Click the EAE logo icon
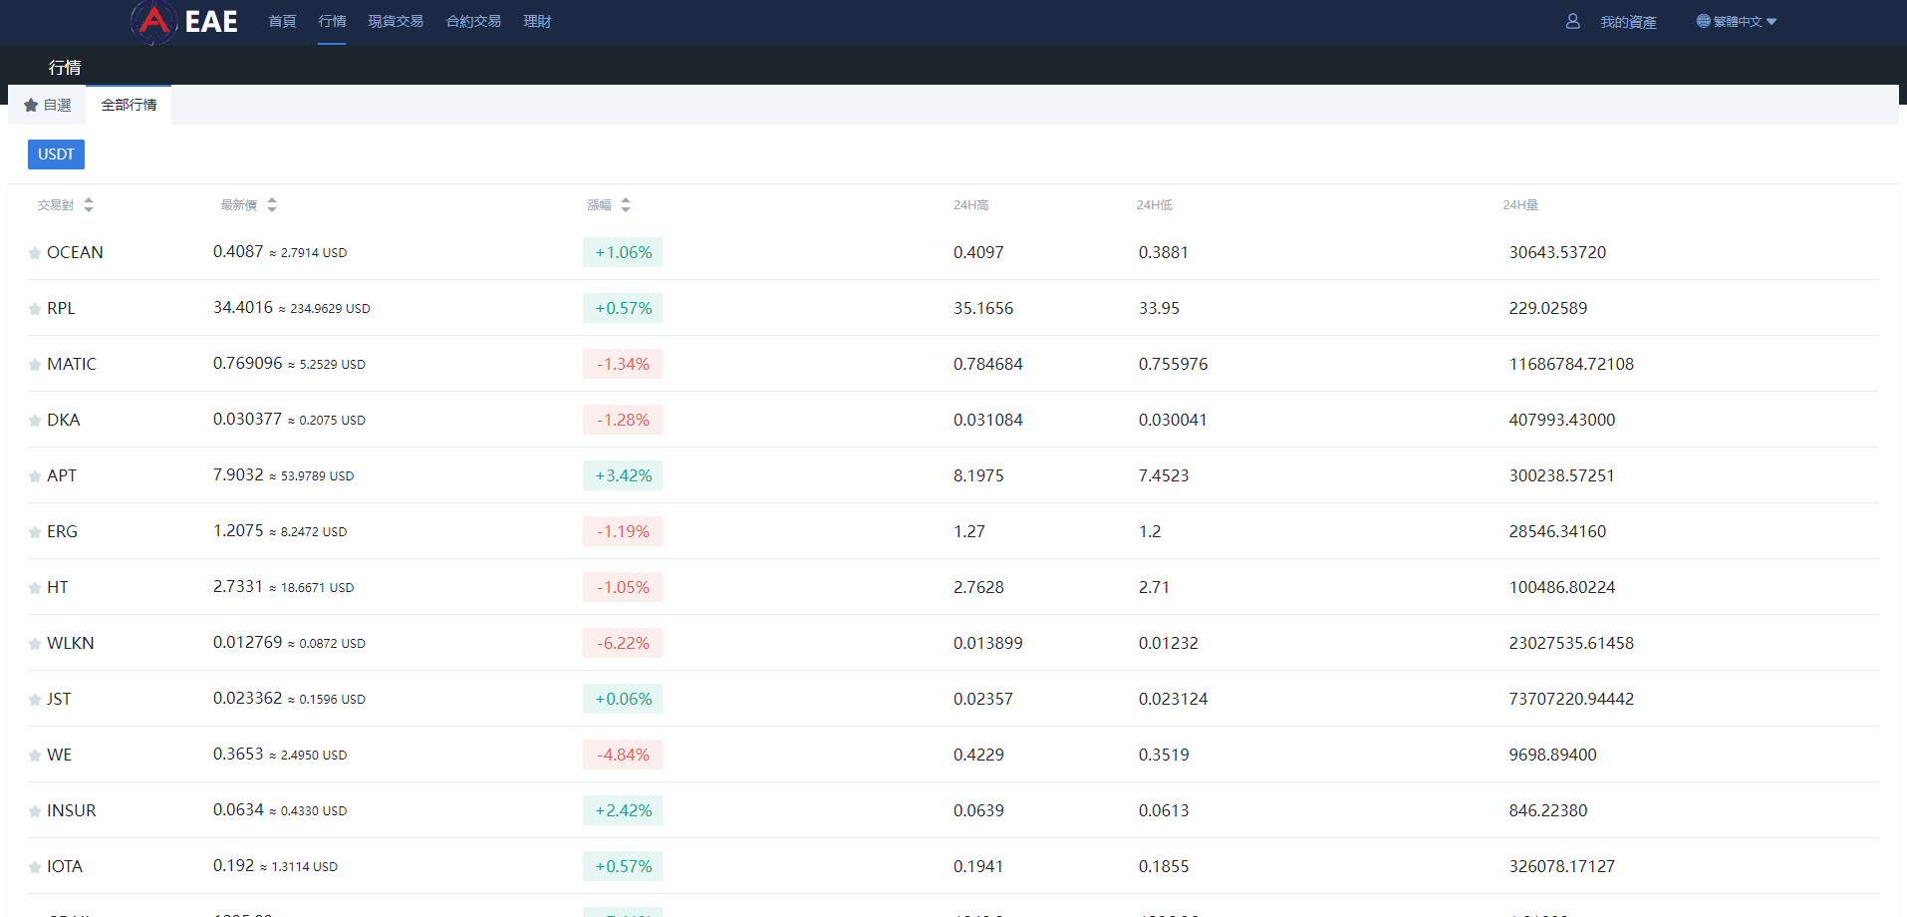1907x917 pixels. (x=154, y=21)
